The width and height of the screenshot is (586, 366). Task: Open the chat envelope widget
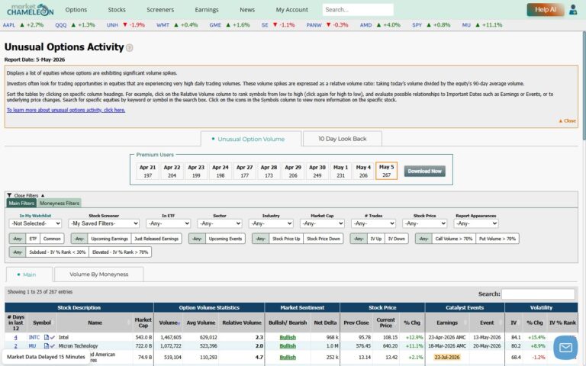(x=565, y=348)
